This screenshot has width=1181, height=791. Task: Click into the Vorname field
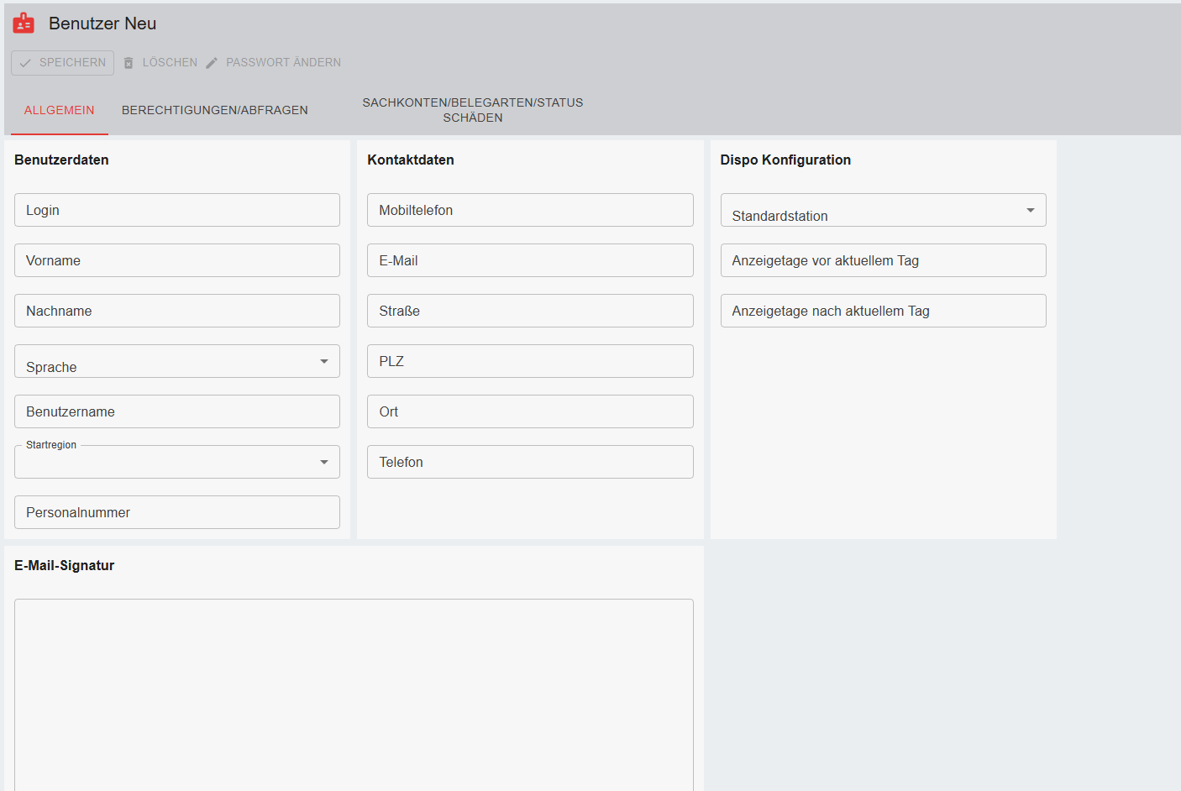point(176,260)
